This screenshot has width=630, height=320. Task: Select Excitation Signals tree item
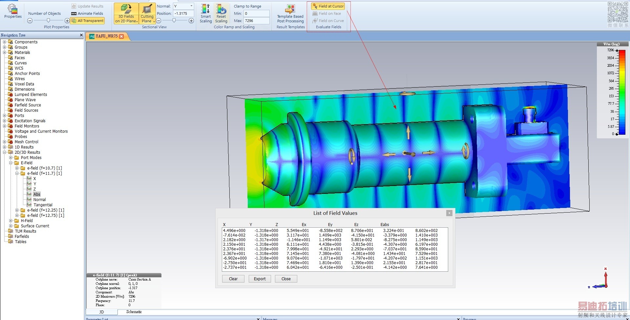coord(30,121)
